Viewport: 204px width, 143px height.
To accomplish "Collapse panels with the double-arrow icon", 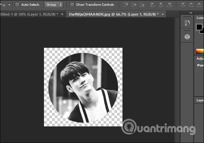I will [190, 13].
